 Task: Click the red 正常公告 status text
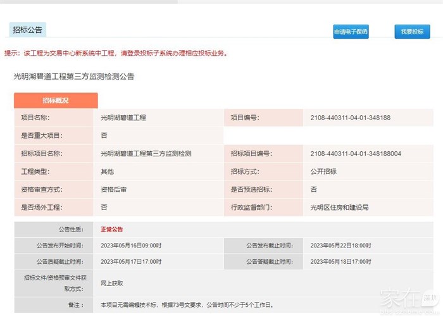coord(112,230)
